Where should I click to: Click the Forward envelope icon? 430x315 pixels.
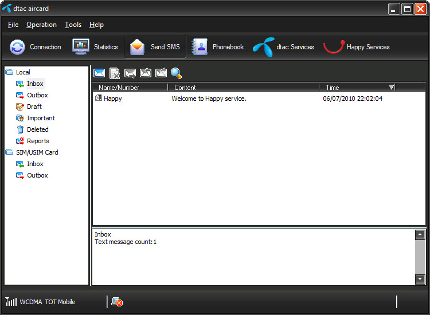coord(161,73)
